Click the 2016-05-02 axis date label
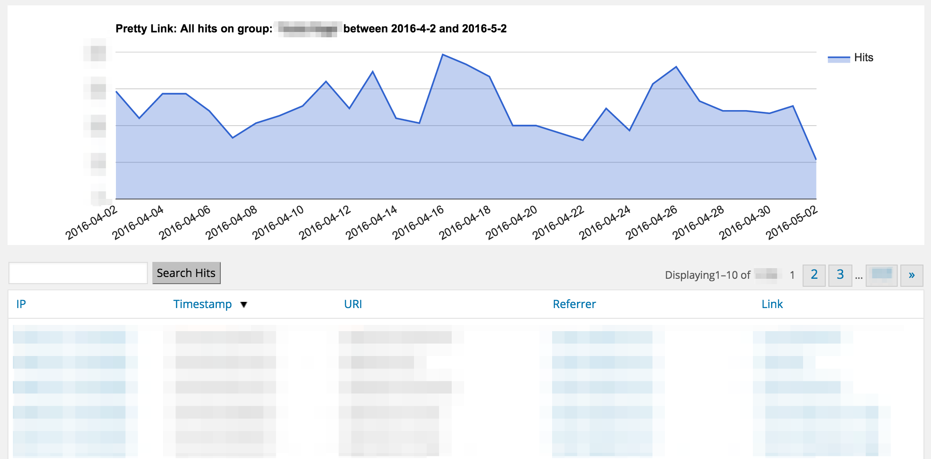This screenshot has height=459, width=931. tap(792, 223)
